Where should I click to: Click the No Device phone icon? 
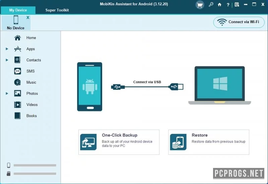pos(16,20)
